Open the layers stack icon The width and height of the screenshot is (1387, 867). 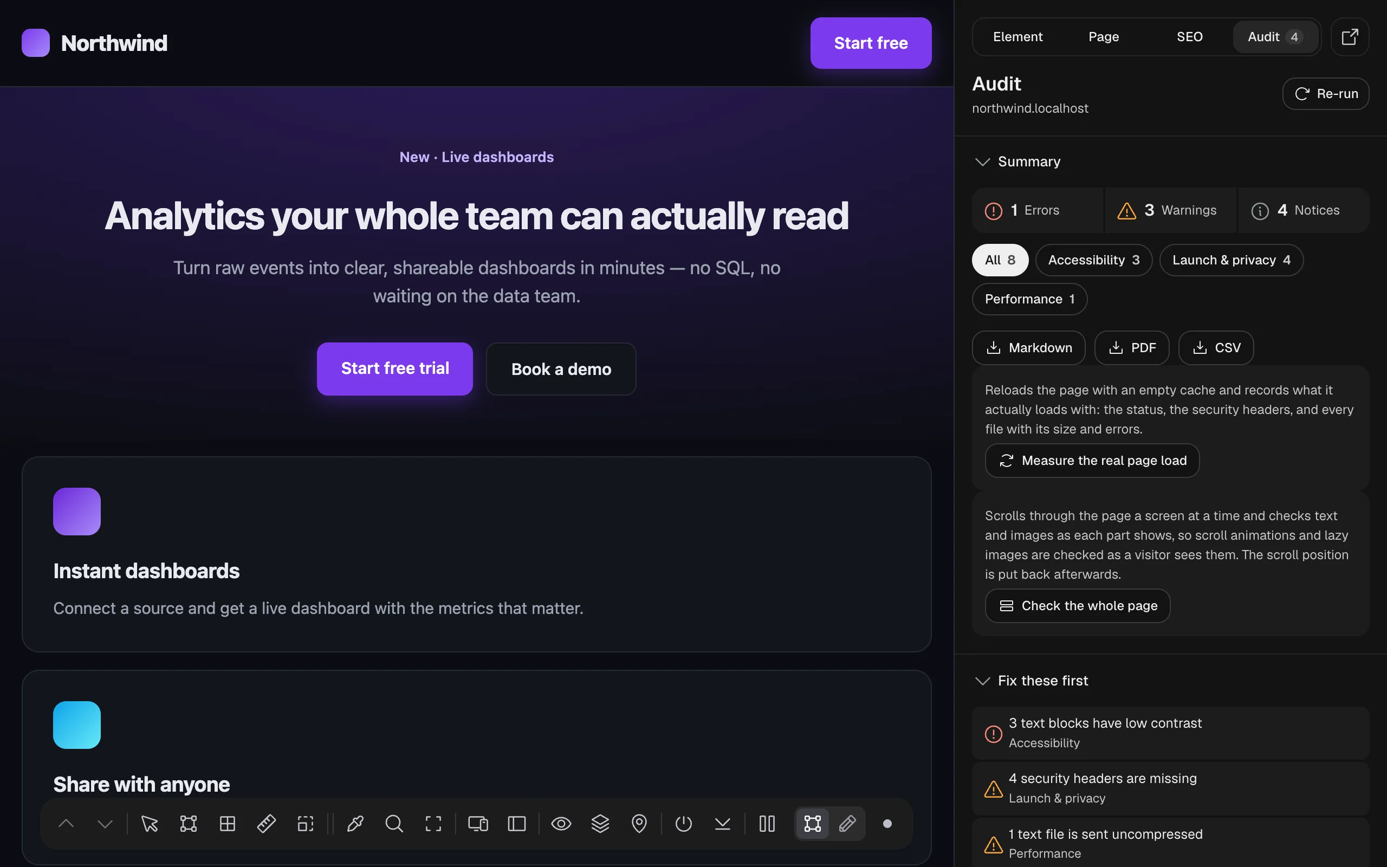pyautogui.click(x=600, y=824)
